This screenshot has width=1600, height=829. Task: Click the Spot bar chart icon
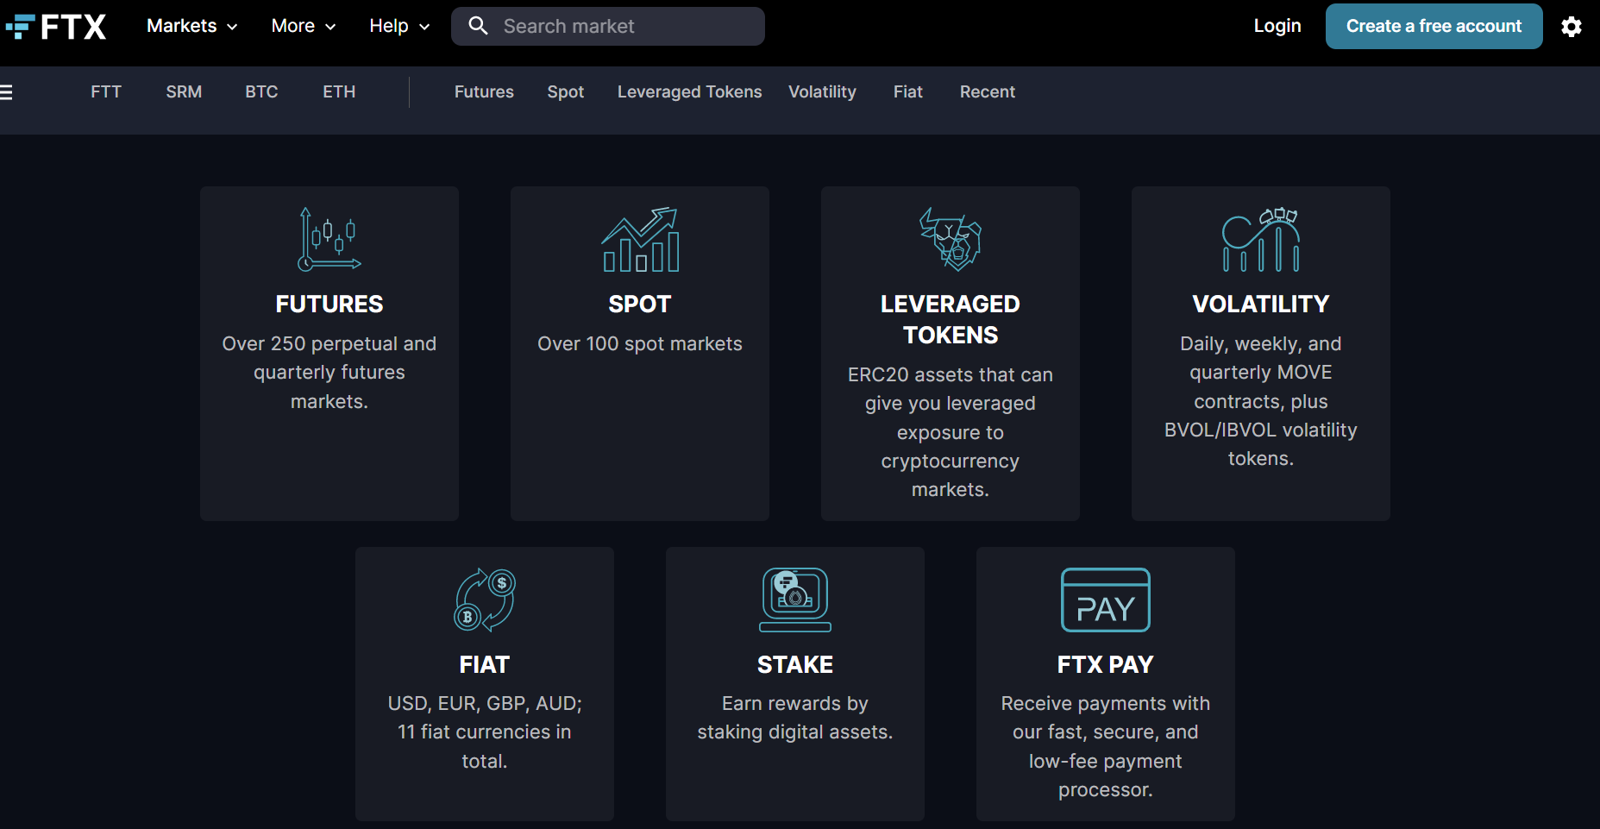pyautogui.click(x=640, y=240)
